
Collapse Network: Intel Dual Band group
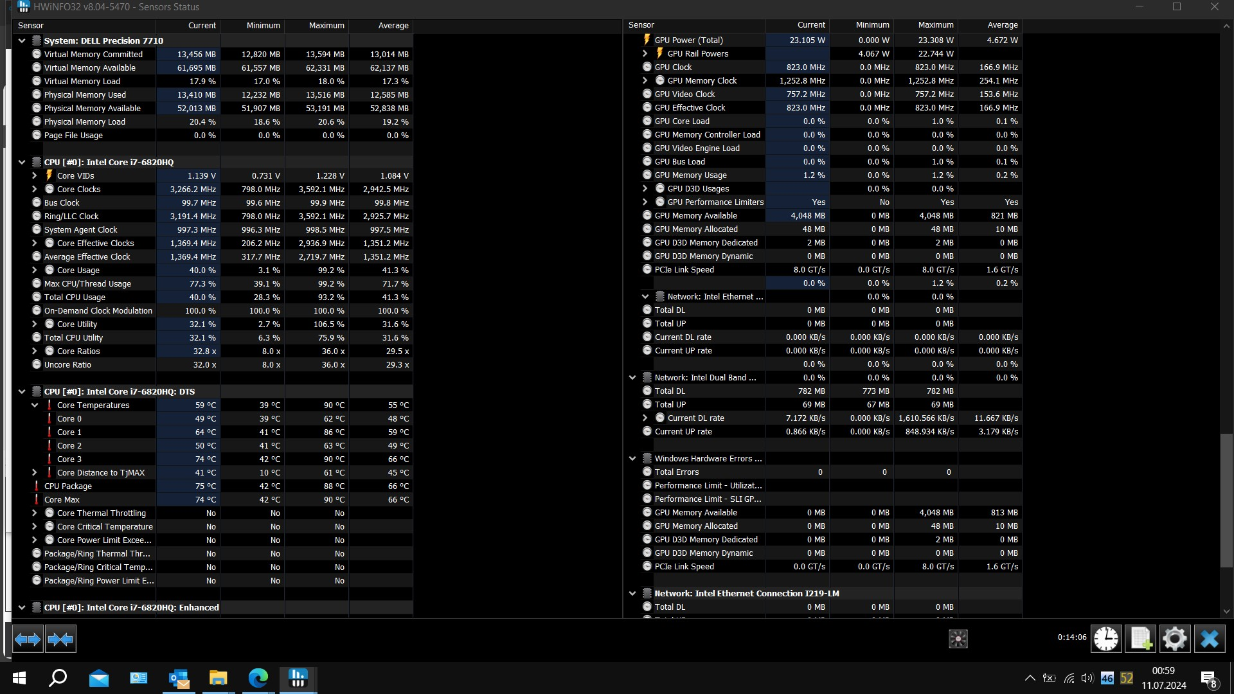tap(632, 377)
